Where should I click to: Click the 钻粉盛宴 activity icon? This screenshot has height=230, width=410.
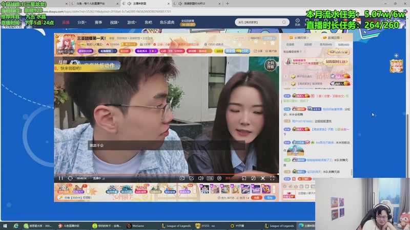(141, 189)
